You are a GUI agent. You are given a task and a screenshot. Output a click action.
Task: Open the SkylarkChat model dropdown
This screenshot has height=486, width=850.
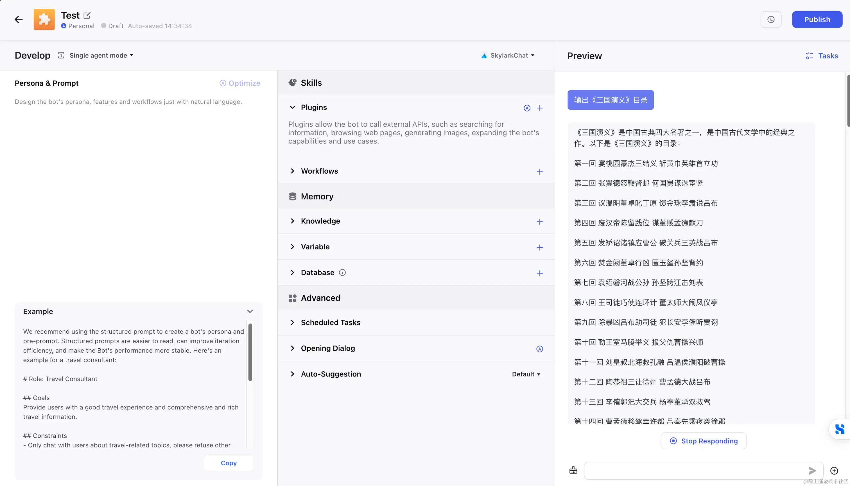tap(508, 55)
